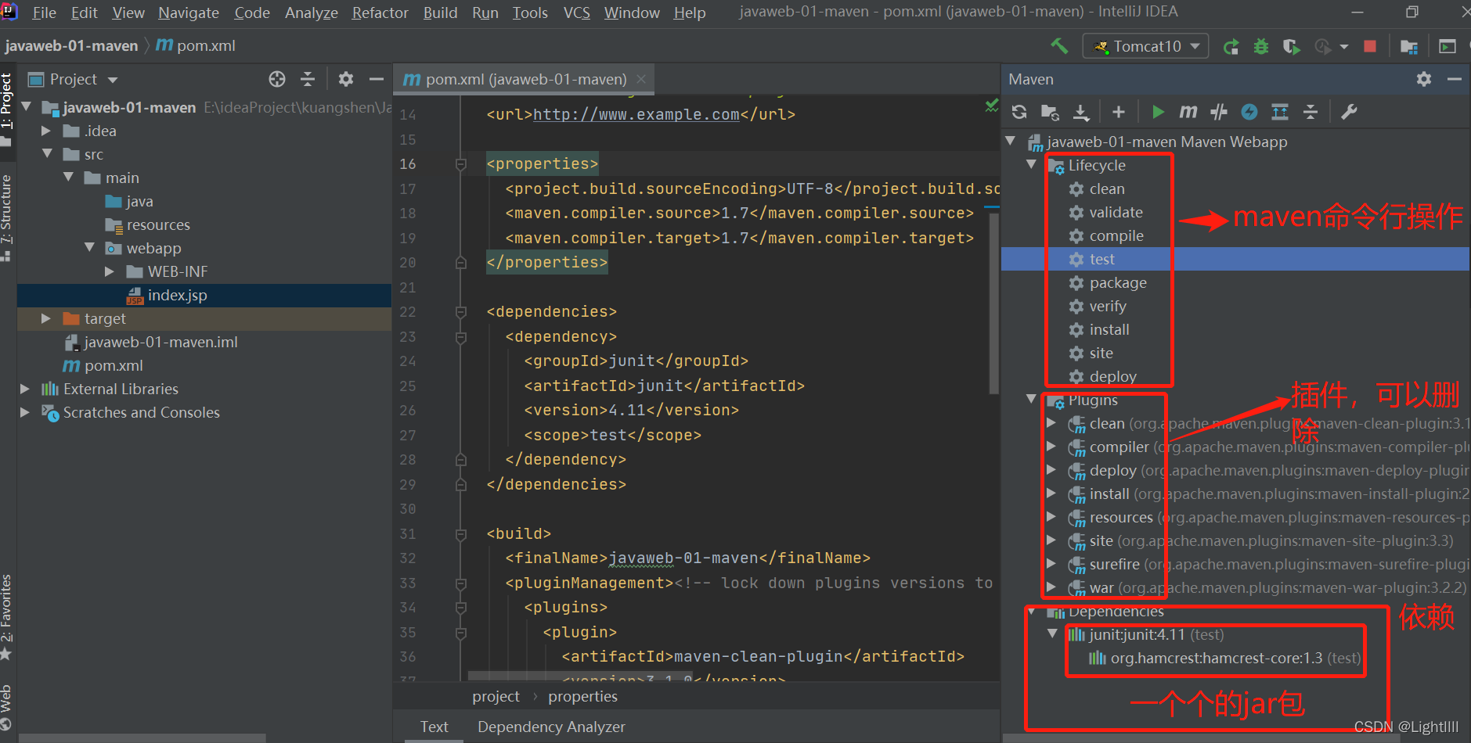Screen dimensions: 1471x743
Task: Generate sources and update folders icon
Action: (1050, 112)
